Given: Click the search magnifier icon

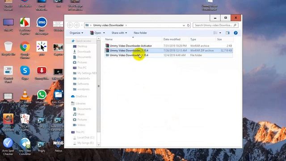Looking at the screenshot, I should (235, 25).
